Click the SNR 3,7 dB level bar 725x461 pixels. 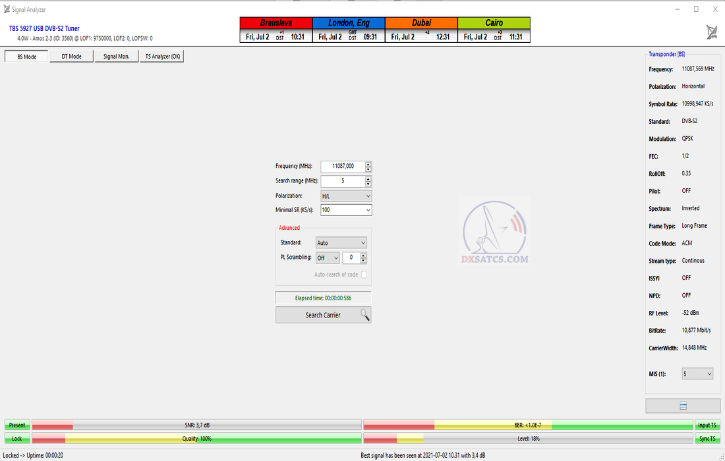(196, 425)
